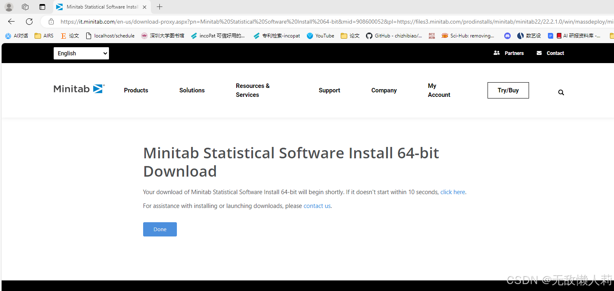Open the Resources & Services menu

pyautogui.click(x=253, y=90)
